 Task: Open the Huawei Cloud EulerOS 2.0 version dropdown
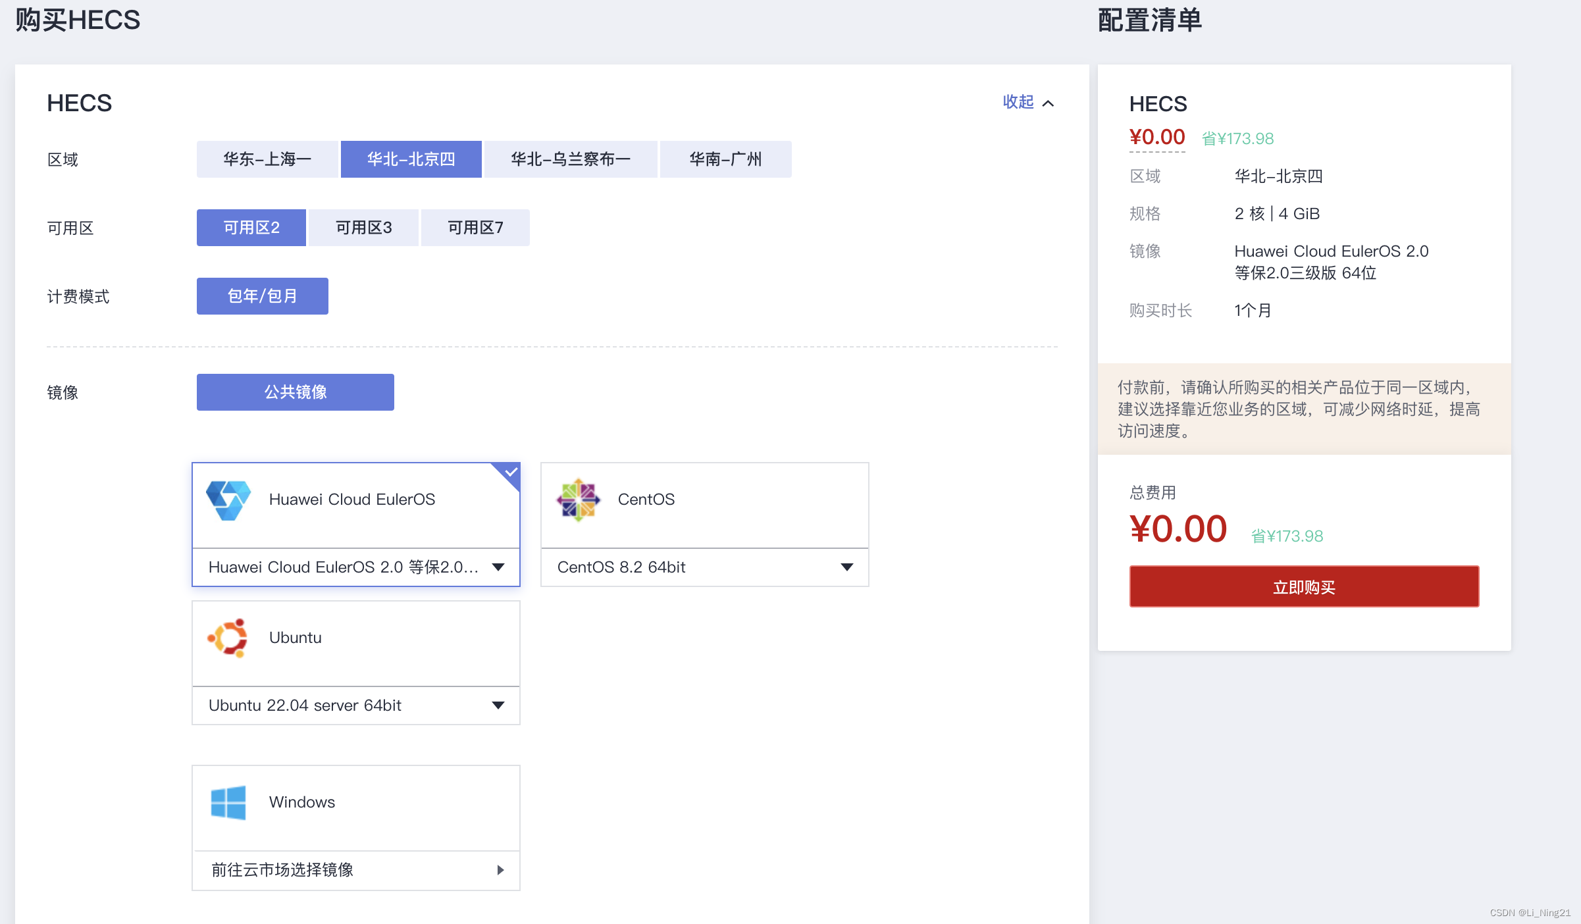(498, 567)
